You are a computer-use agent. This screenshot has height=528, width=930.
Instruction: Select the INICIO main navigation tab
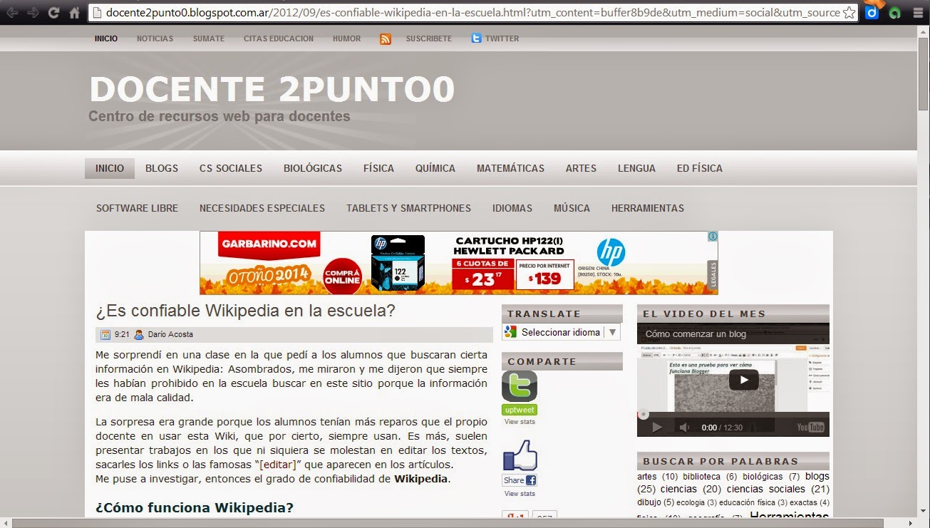tap(110, 168)
